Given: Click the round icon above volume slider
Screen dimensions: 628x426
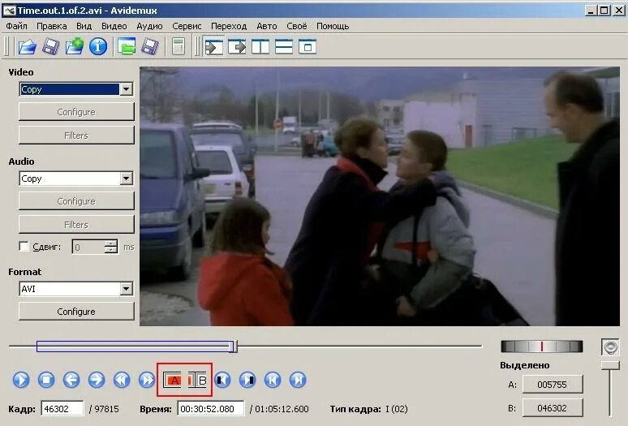Looking at the screenshot, I should pos(610,347).
